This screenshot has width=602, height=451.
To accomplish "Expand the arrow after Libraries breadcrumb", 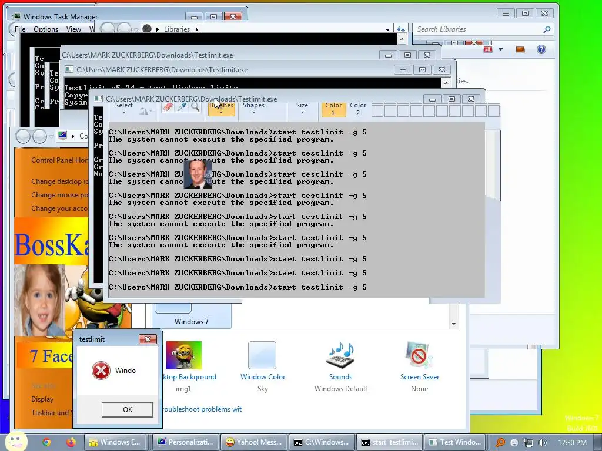I will pos(197,29).
